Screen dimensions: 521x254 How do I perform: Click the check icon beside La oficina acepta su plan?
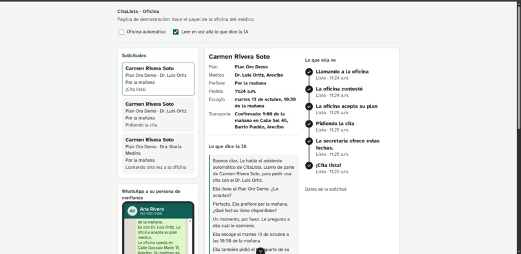click(x=309, y=106)
